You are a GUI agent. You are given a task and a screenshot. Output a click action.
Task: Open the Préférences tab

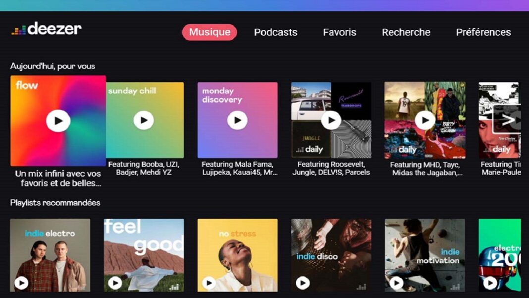[483, 32]
